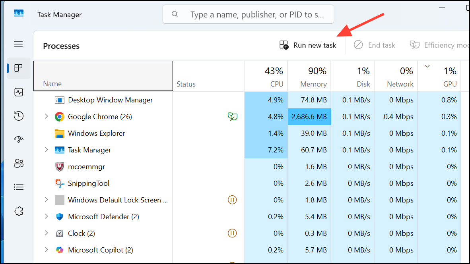
Task: Expand the Microsoft Defender process group
Action: (x=46, y=216)
